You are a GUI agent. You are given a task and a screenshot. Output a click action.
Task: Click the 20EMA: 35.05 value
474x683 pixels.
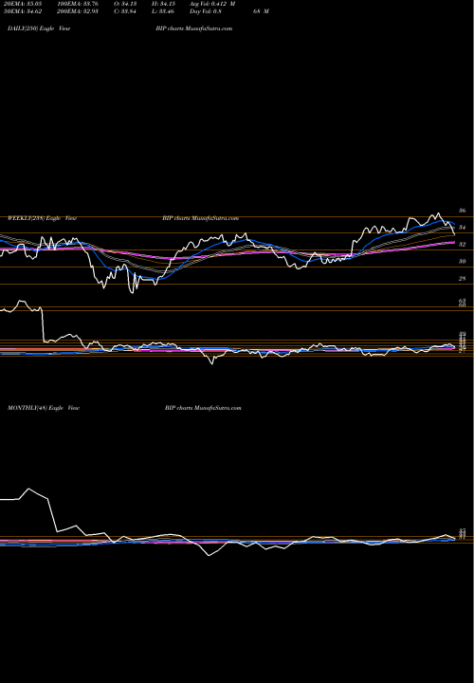[21, 4]
